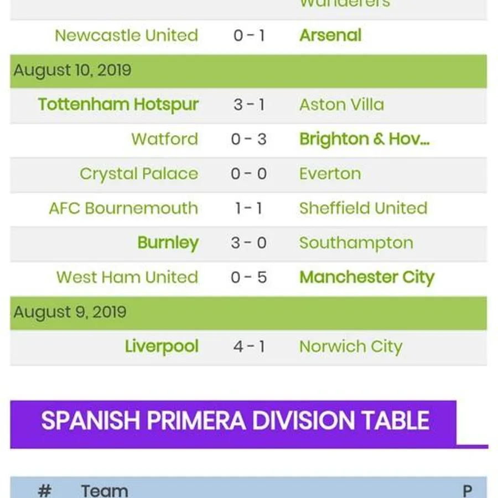
Task: Open the Liverpool 4 - 1 score details
Action: (248, 346)
